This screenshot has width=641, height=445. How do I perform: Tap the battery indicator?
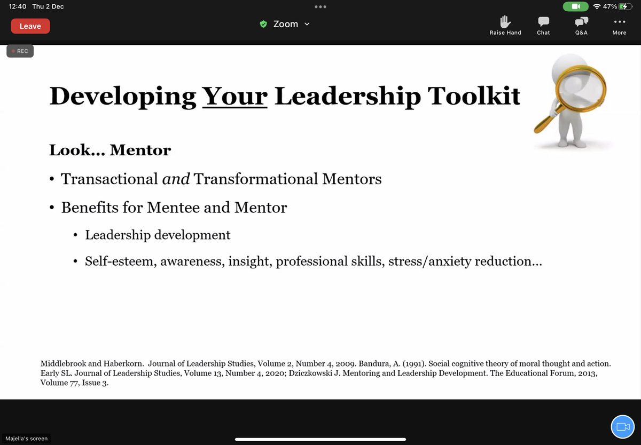coord(627,6)
